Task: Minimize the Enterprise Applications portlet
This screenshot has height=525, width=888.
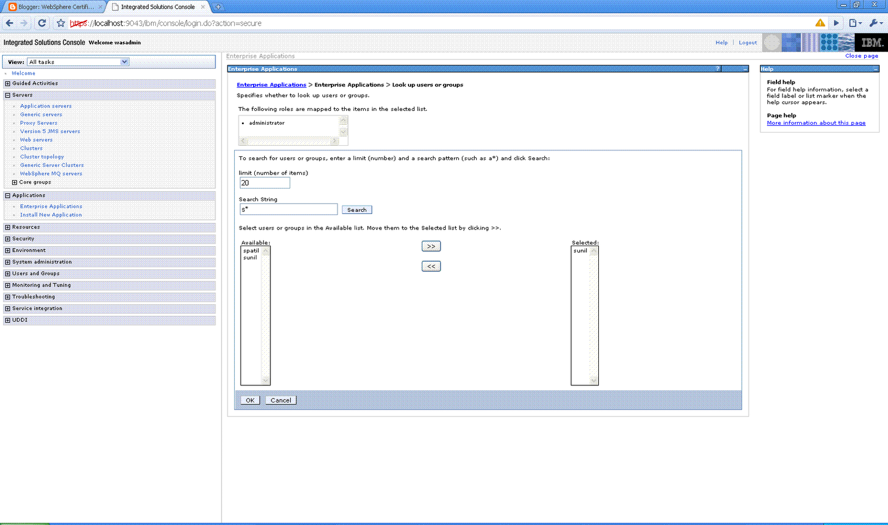Action: click(745, 69)
